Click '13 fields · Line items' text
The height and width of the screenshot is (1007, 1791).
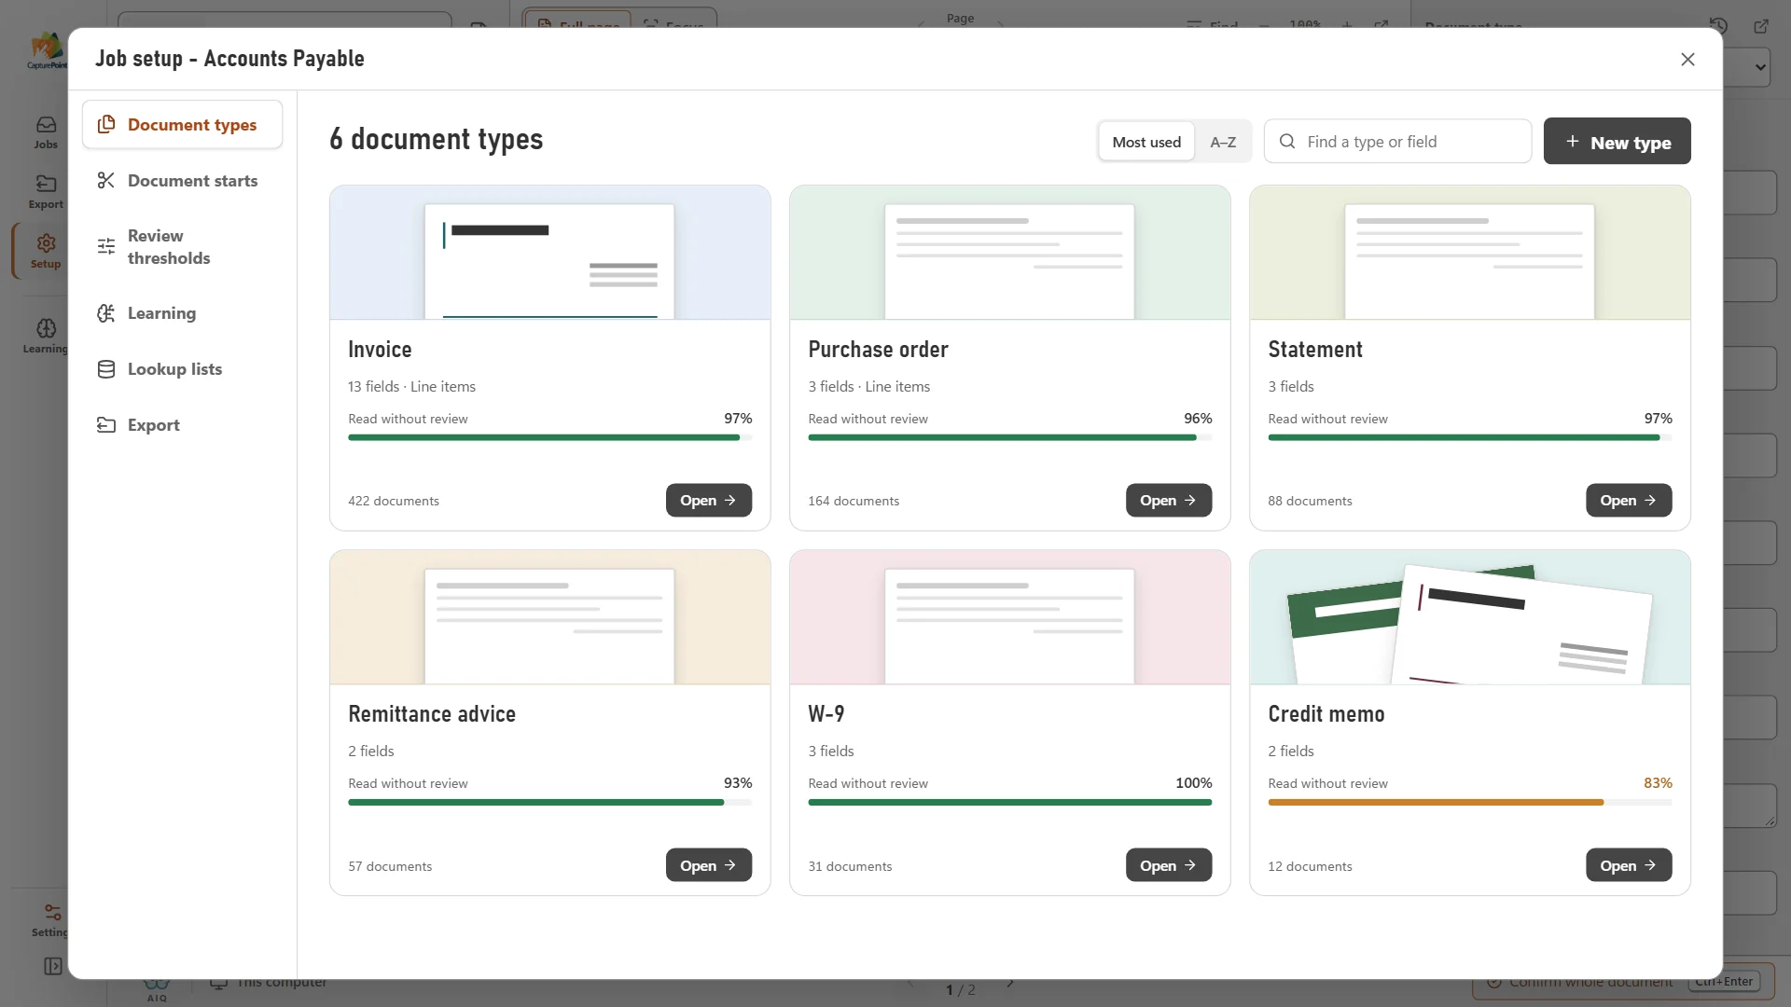point(411,386)
